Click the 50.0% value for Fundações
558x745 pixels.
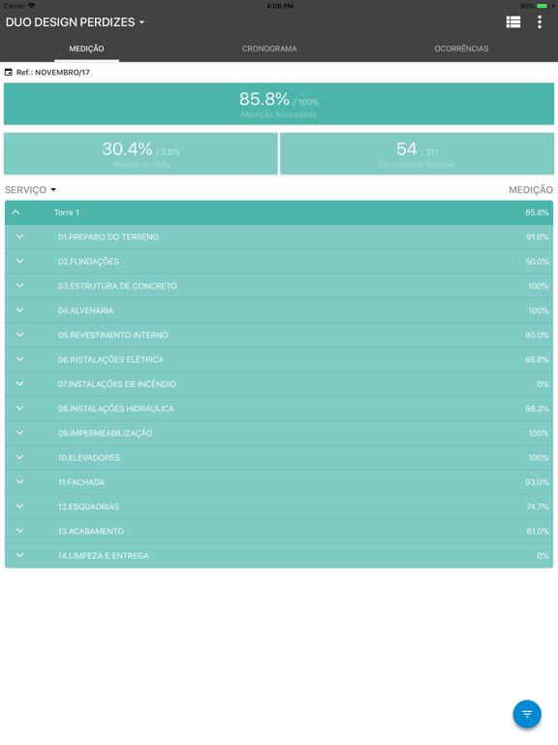coord(537,262)
